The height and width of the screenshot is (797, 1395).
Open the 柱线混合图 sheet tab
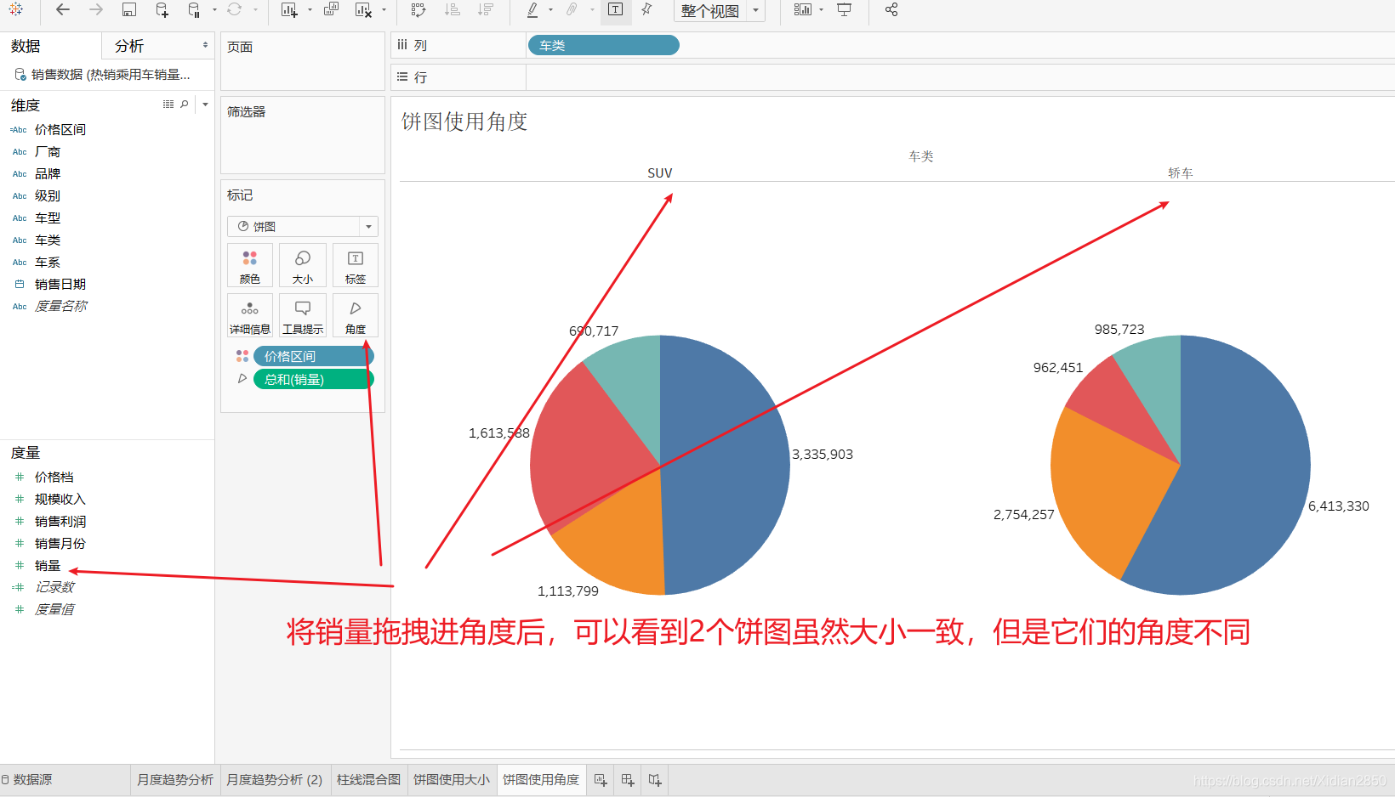[x=368, y=779]
